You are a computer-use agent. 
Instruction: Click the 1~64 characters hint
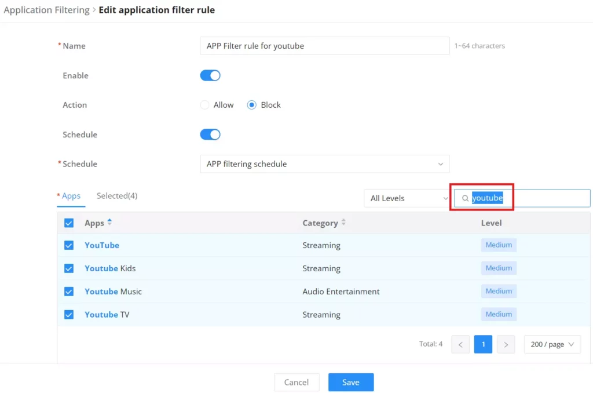[479, 46]
